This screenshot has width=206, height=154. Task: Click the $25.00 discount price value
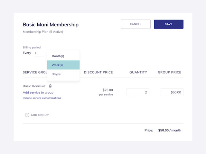[108, 90]
